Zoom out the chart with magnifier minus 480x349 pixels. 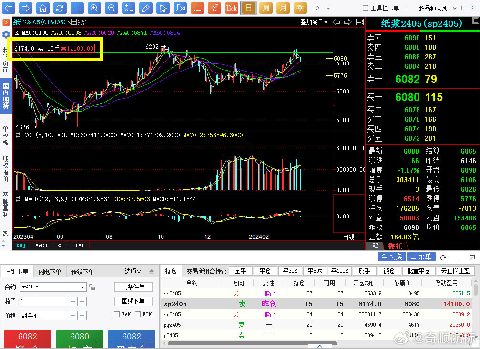112,8
